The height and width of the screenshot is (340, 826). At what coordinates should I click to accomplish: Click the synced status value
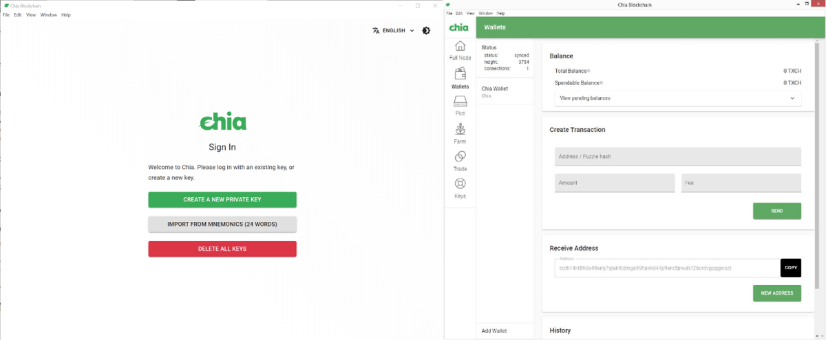coord(522,55)
